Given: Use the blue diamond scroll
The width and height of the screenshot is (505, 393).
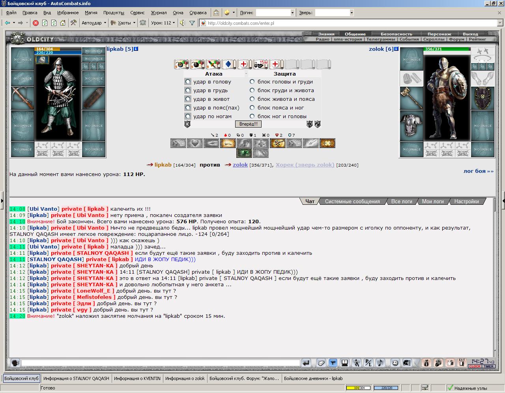Looking at the screenshot, I should (x=228, y=64).
